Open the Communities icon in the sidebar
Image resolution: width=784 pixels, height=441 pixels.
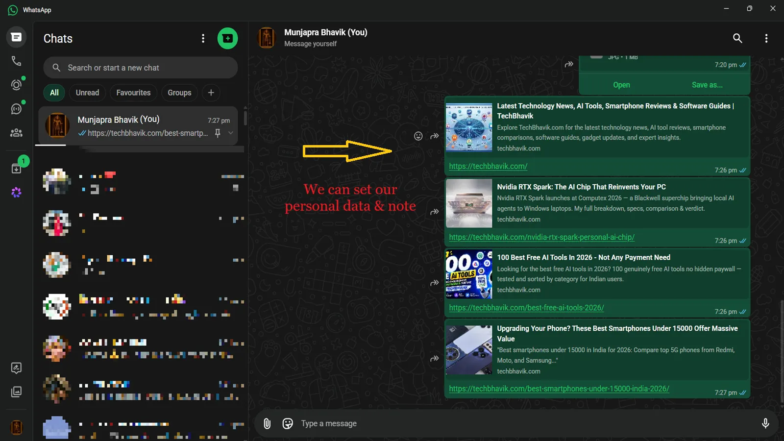click(16, 132)
